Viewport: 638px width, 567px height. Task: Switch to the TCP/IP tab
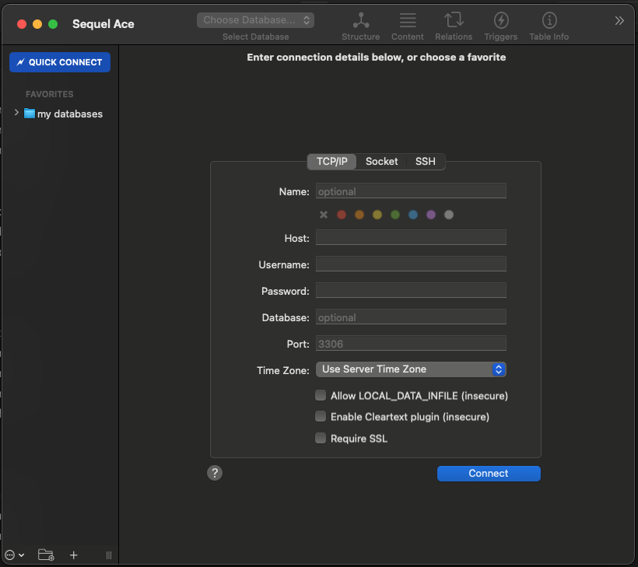(x=332, y=162)
